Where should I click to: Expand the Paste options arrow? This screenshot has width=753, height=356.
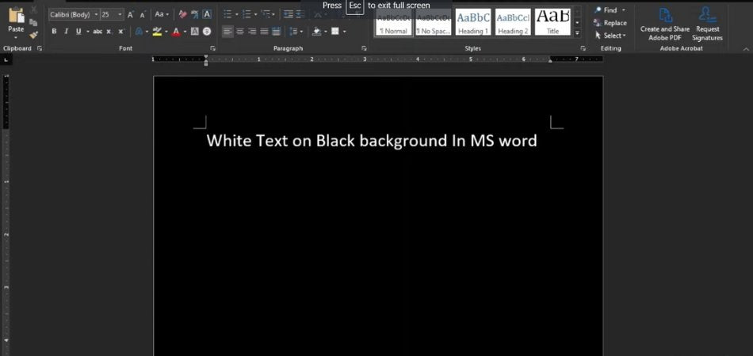(x=16, y=36)
